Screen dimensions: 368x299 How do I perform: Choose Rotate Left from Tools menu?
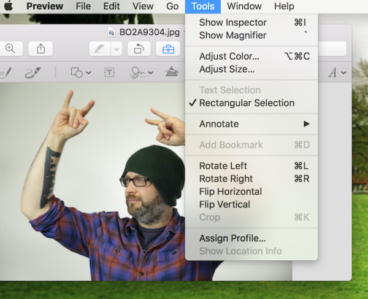pyautogui.click(x=223, y=166)
